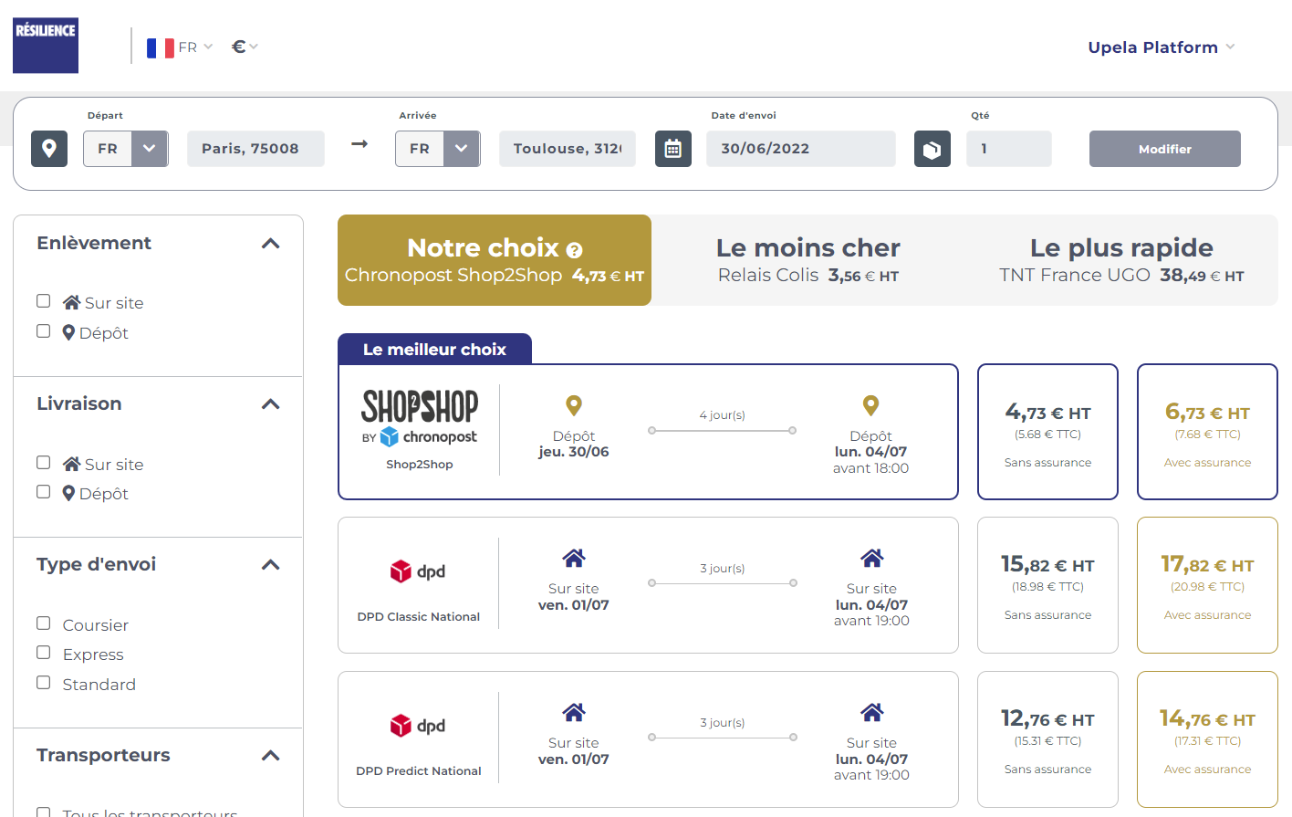Select the Le plus rapide tab
The width and height of the screenshot is (1292, 817).
(x=1121, y=260)
